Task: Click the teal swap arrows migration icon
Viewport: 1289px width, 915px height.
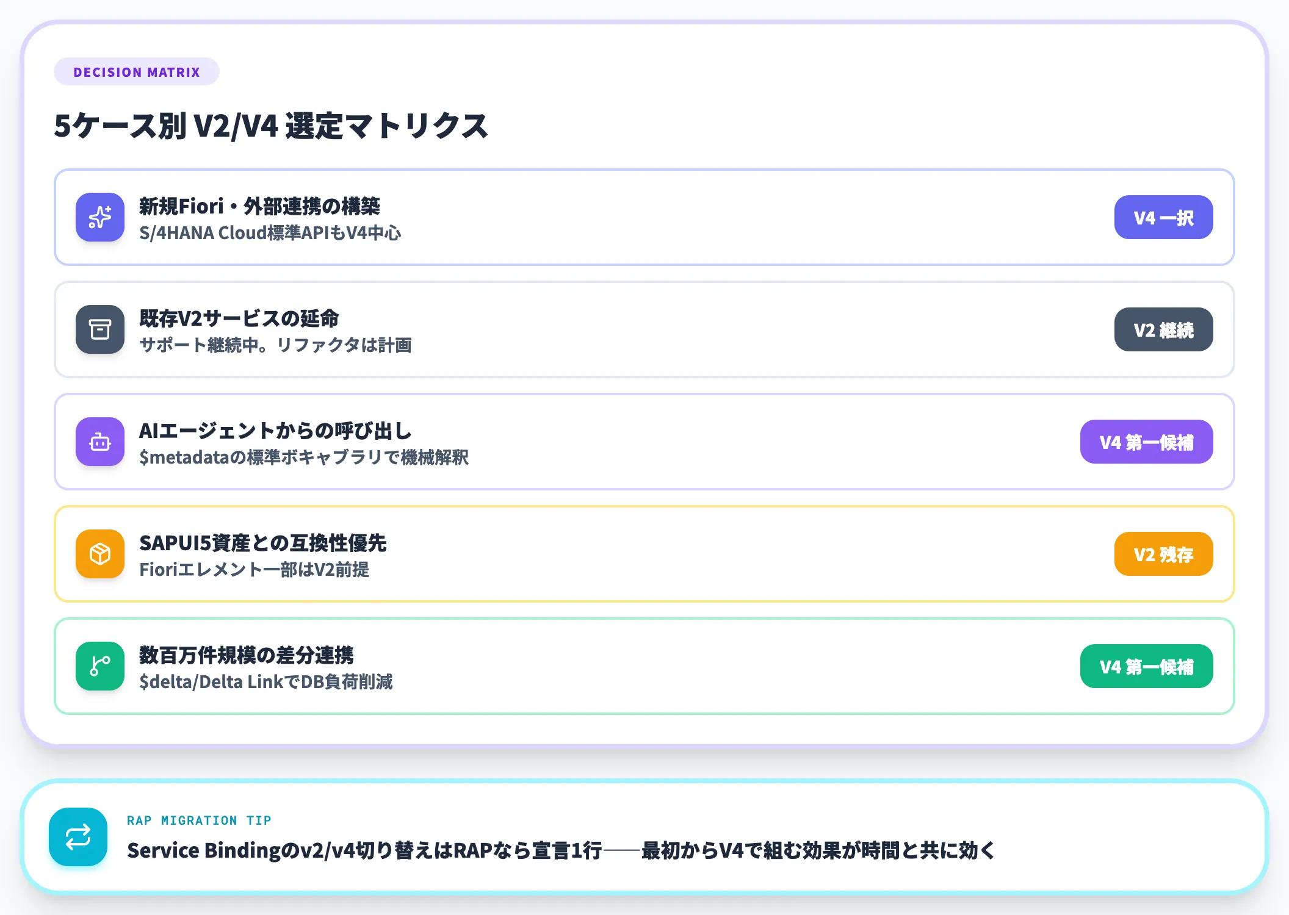Action: pyautogui.click(x=78, y=837)
